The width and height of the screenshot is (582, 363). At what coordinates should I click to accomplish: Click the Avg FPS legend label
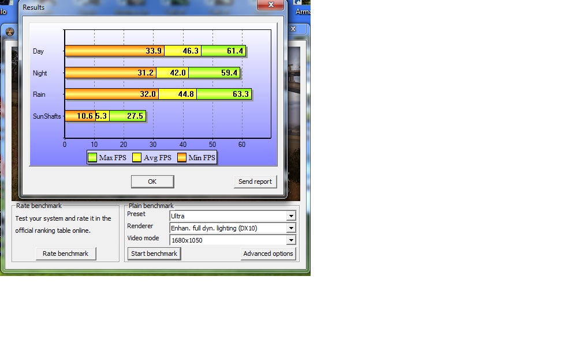click(x=158, y=158)
